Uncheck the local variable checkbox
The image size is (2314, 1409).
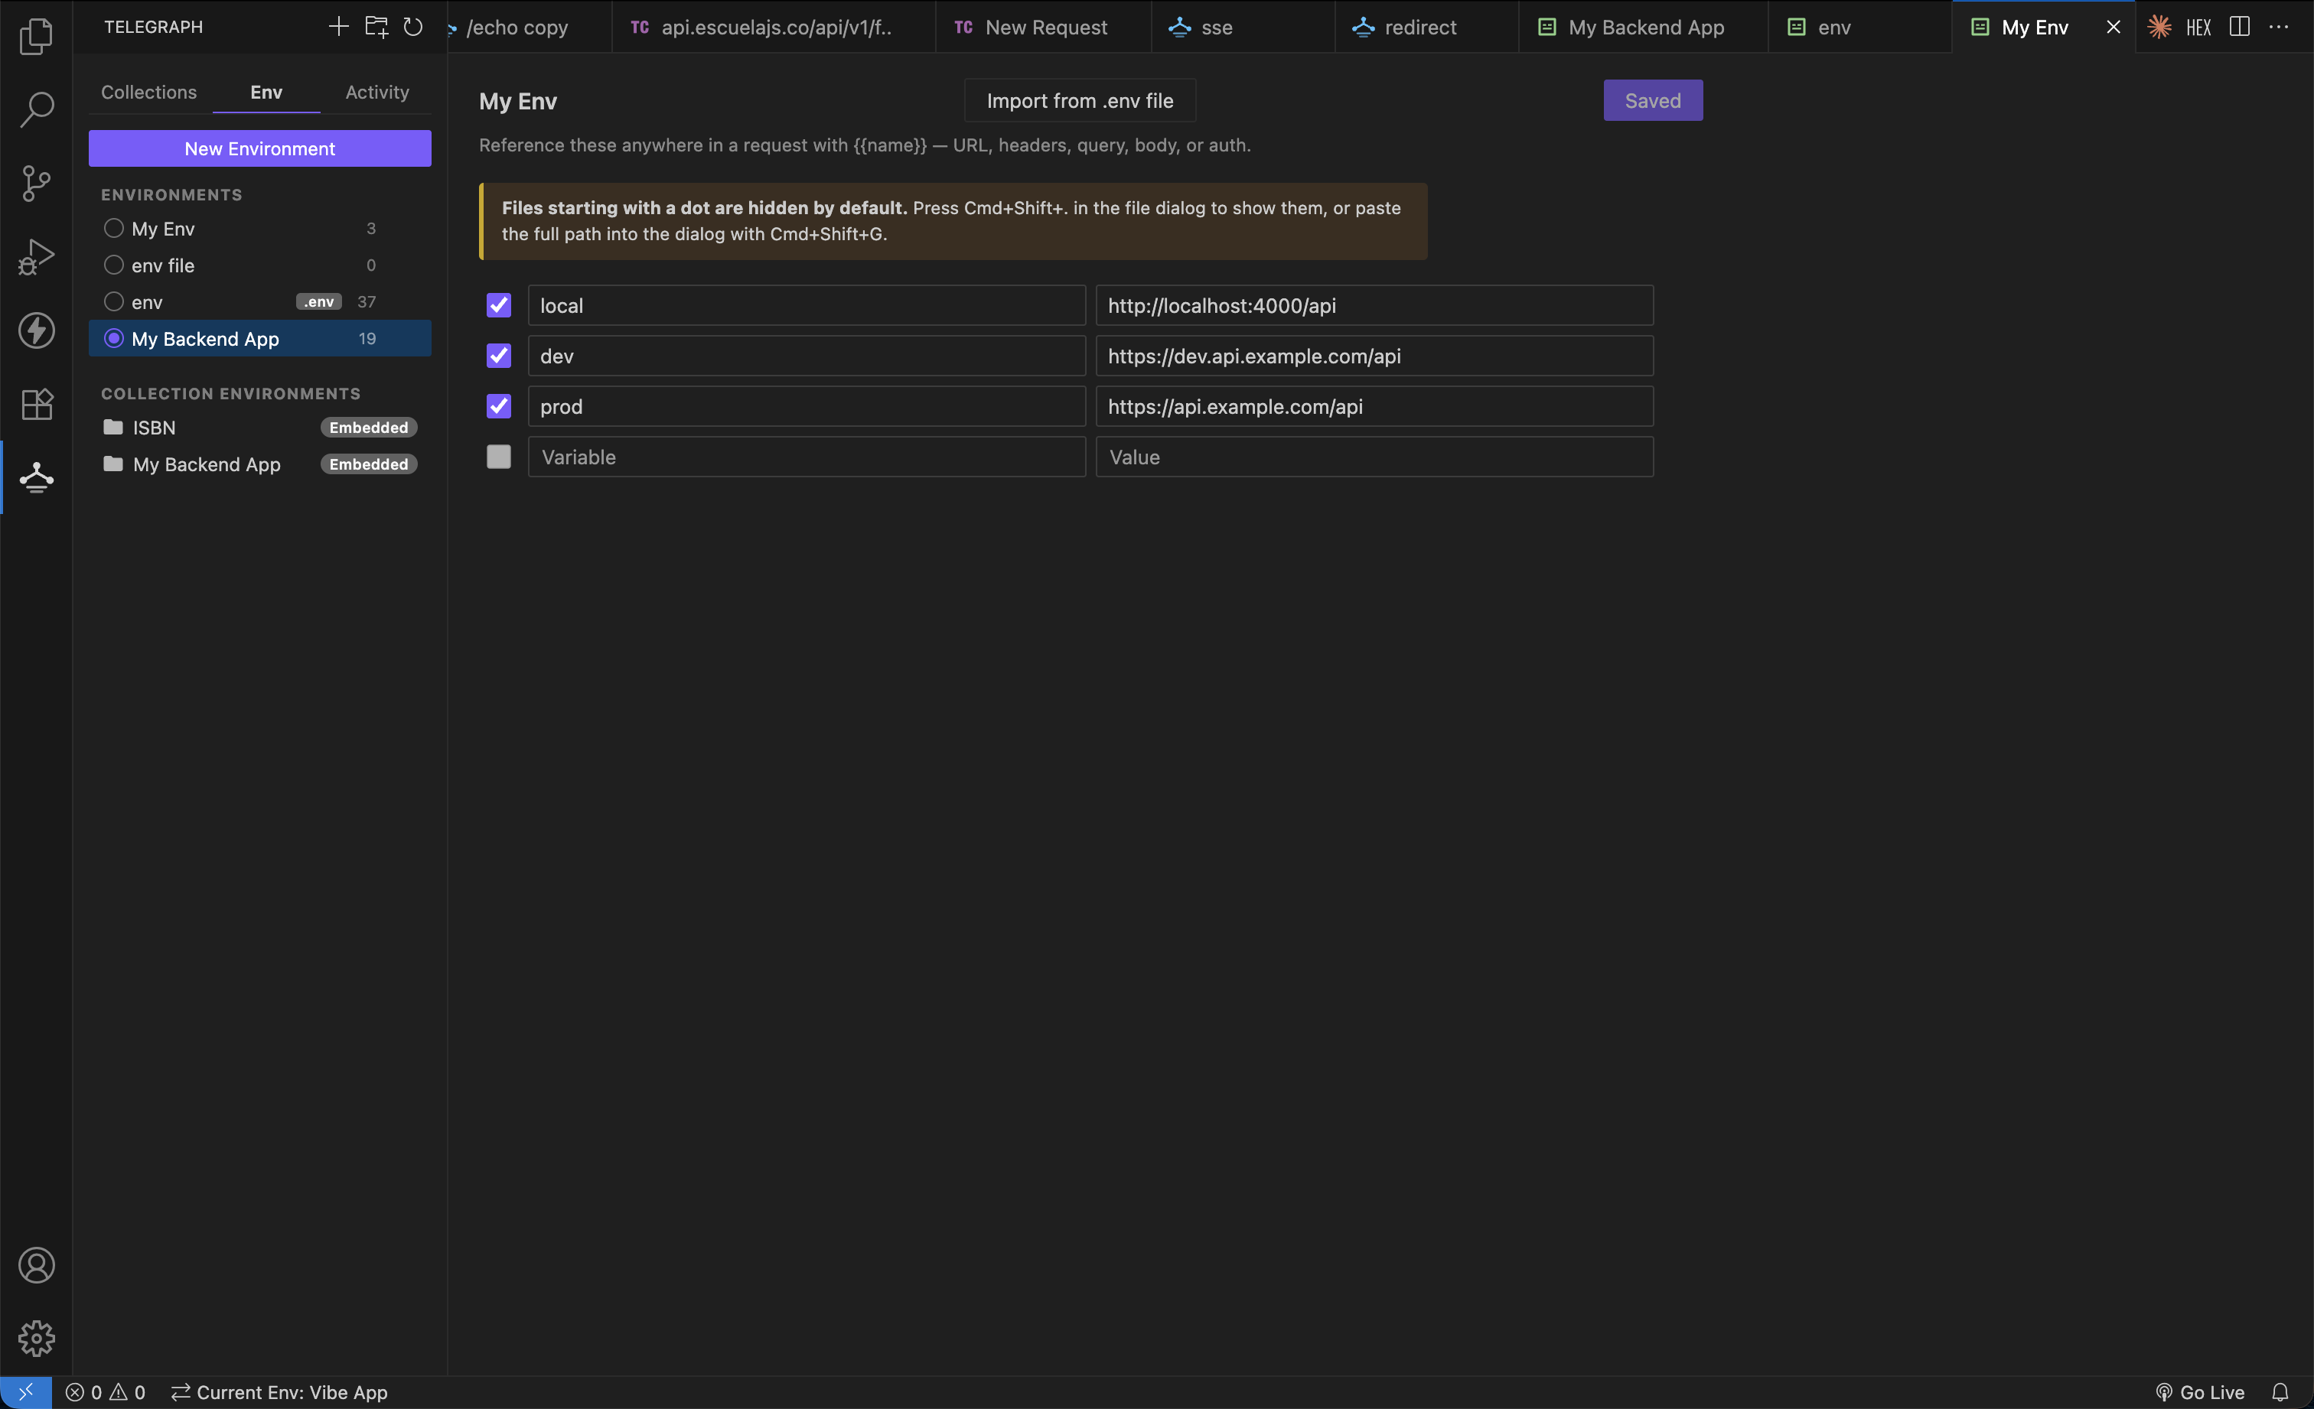click(x=499, y=305)
